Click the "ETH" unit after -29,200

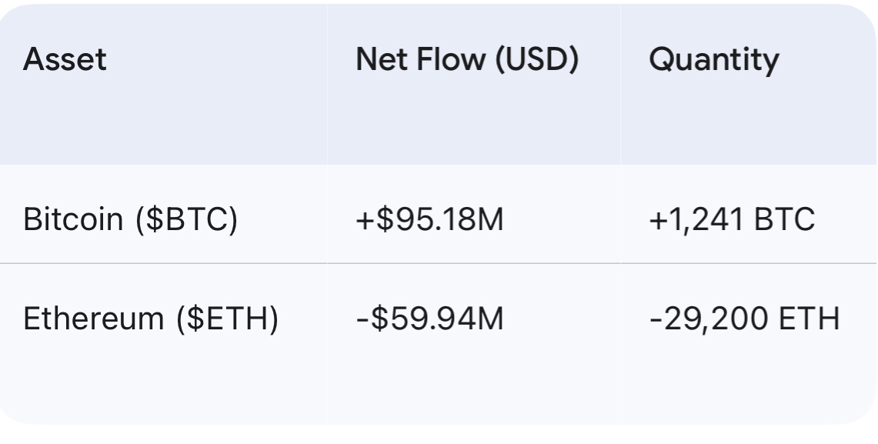click(x=809, y=319)
